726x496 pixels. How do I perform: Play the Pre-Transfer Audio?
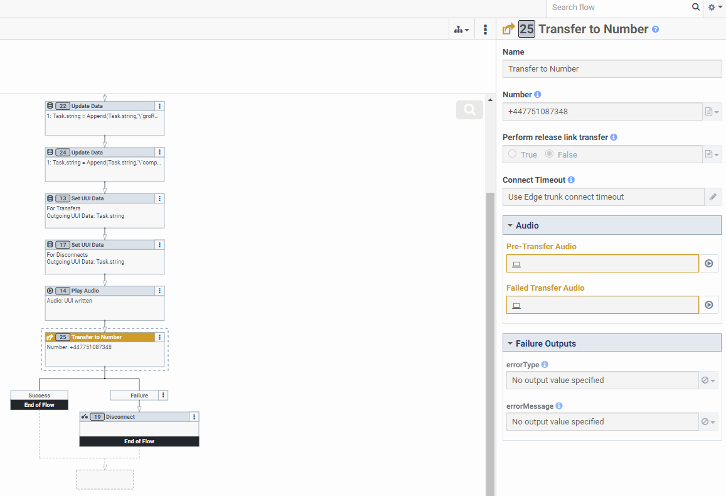(x=709, y=264)
